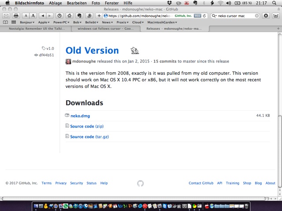Open the downloads arrow toolbar button
This screenshot has width=282, height=211.
click(x=266, y=16)
